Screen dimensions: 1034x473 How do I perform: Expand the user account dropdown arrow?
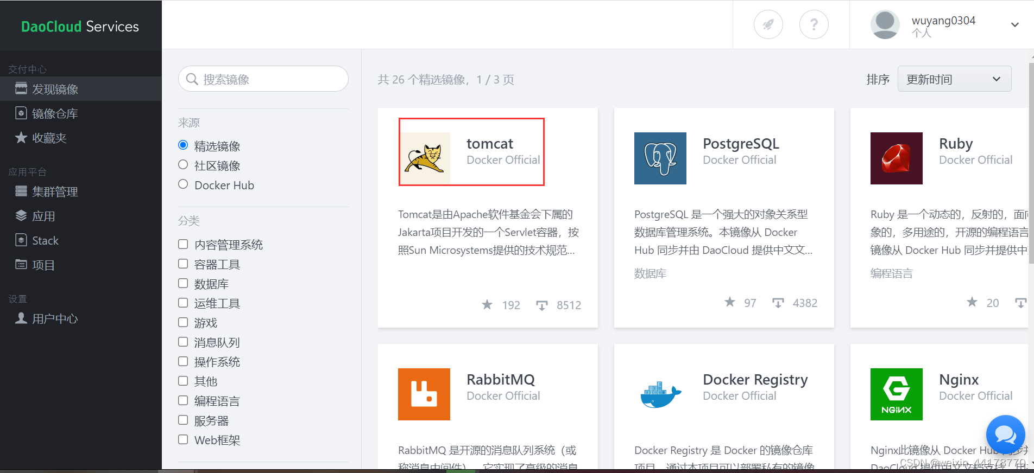[1014, 24]
